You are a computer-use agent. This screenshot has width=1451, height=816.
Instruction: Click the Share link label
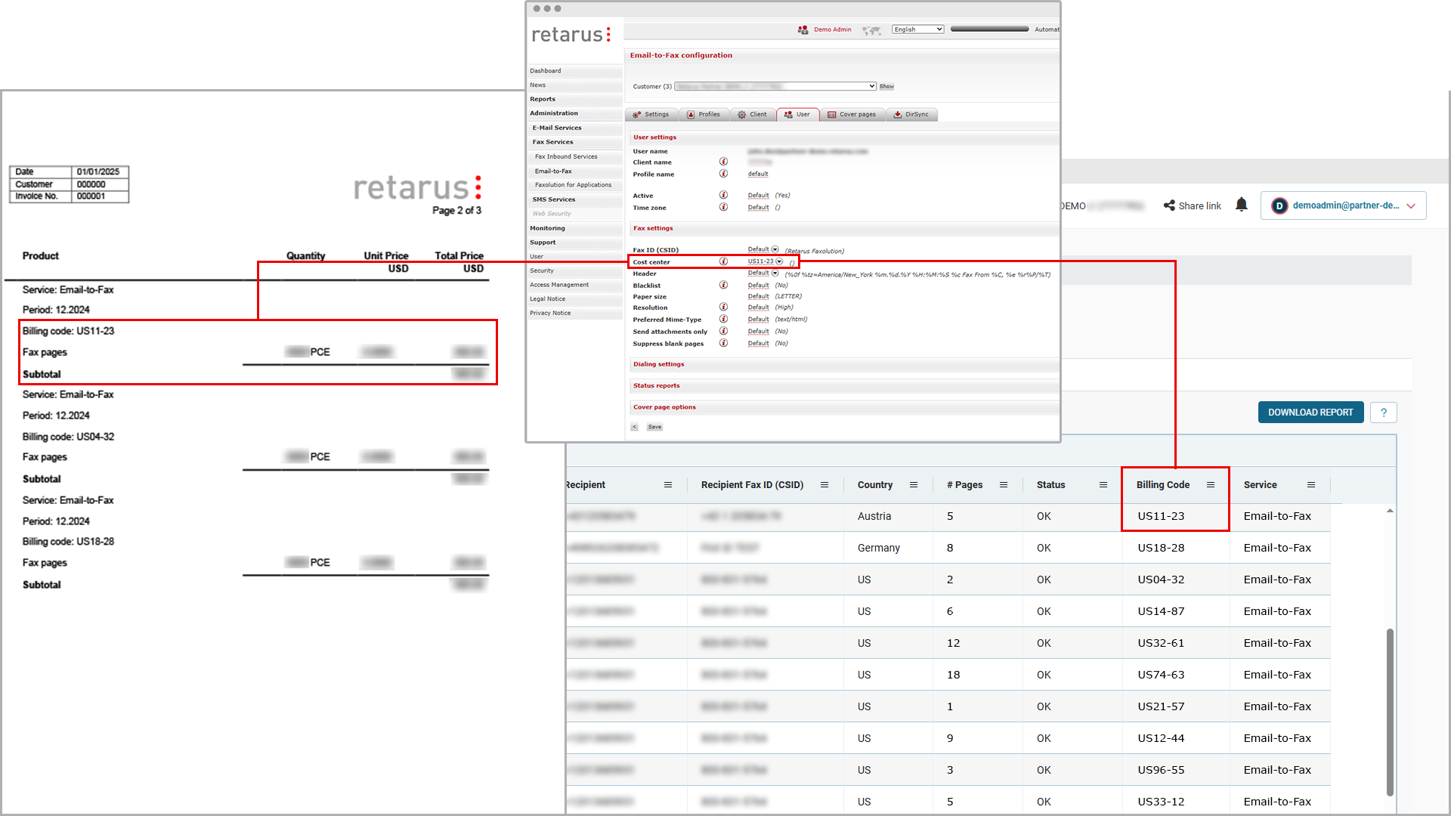pos(1199,206)
